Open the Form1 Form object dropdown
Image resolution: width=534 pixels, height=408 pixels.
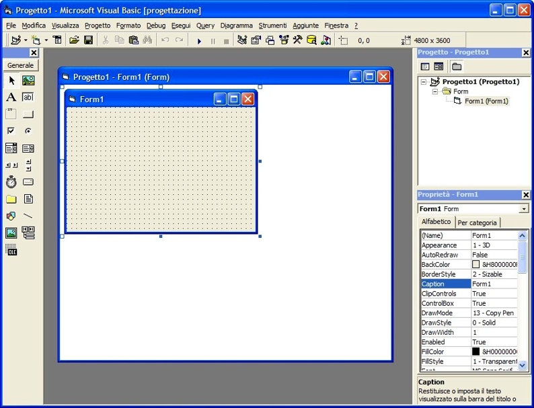coord(524,208)
